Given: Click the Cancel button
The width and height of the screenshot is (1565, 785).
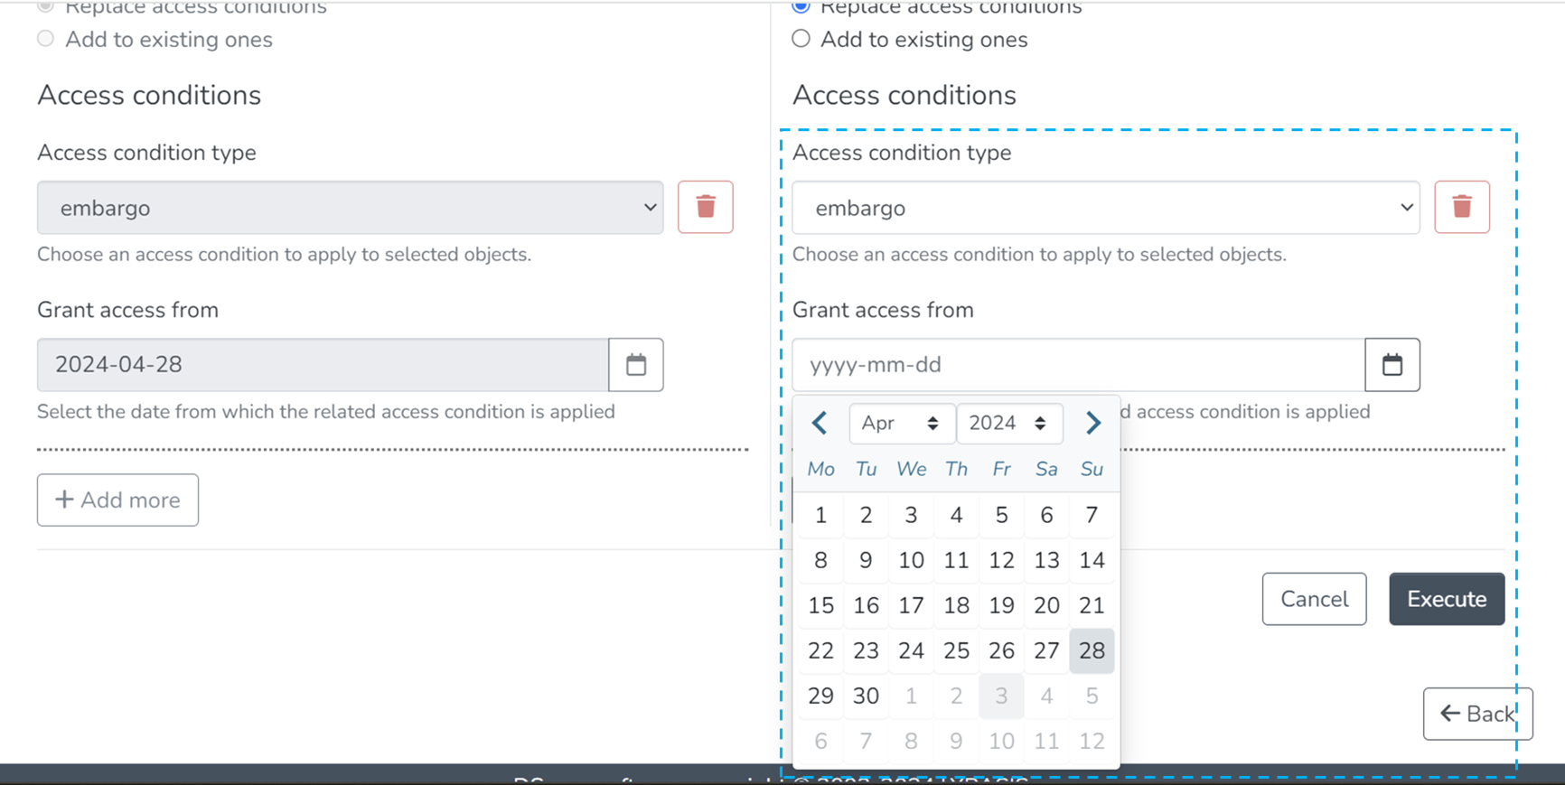Looking at the screenshot, I should click(1314, 599).
